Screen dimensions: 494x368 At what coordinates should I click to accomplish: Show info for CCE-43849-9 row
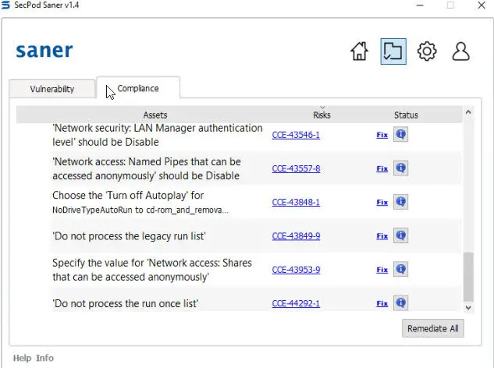[x=401, y=235]
